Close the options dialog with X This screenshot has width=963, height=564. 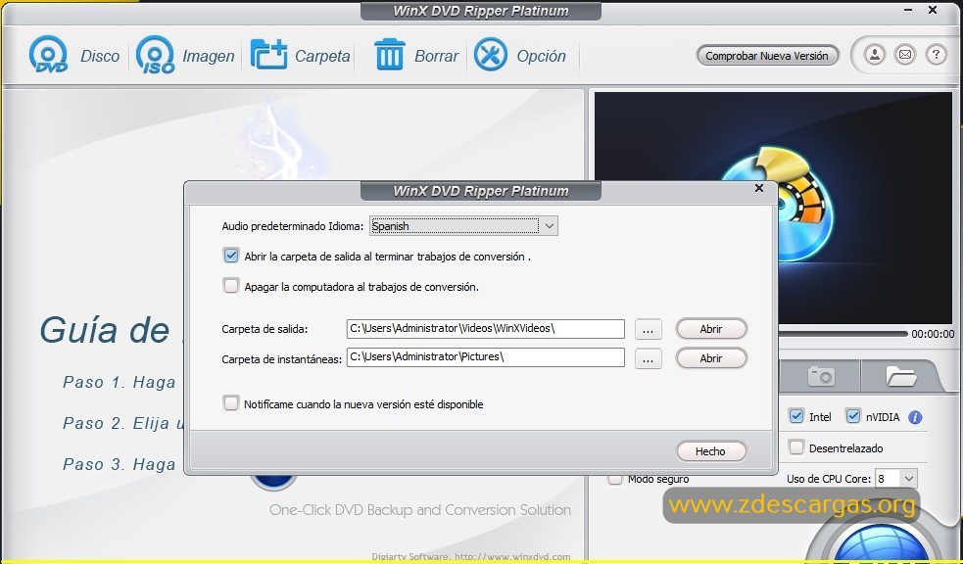click(759, 188)
